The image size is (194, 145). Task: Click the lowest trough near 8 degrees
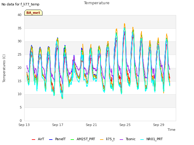[62, 98]
